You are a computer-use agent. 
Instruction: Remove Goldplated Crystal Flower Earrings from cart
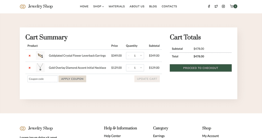tap(30, 56)
